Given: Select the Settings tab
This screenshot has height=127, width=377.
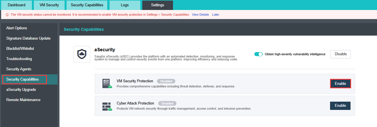Looking at the screenshot, I should point(157,5).
